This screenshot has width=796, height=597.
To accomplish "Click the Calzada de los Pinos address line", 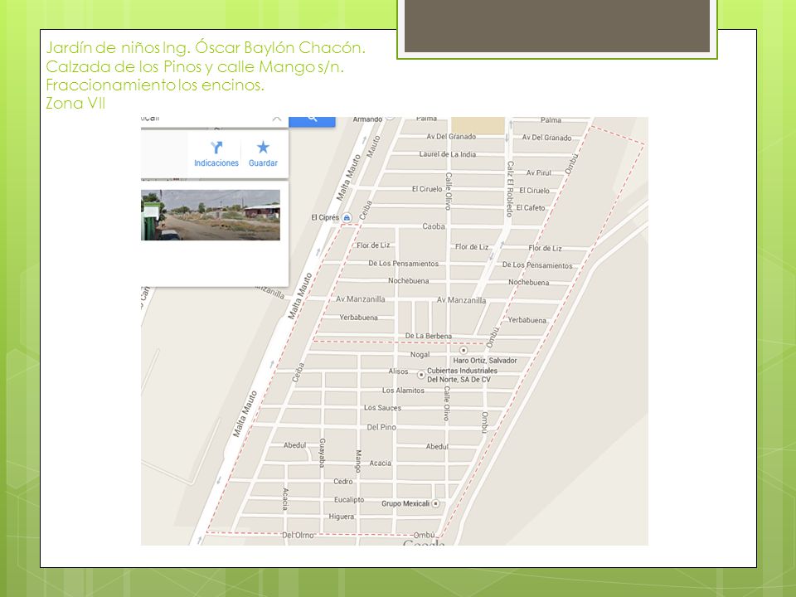I will [195, 66].
